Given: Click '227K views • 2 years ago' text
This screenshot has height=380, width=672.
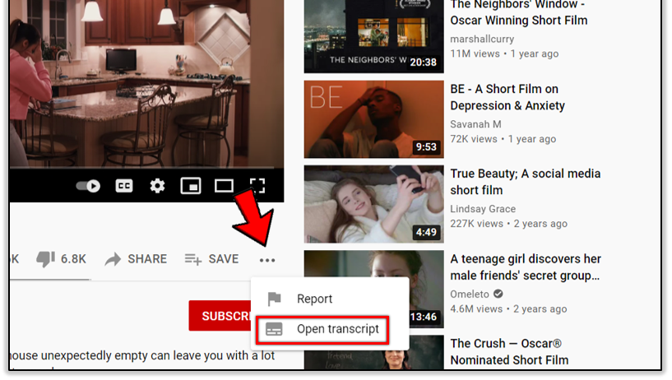Looking at the screenshot, I should tap(508, 224).
